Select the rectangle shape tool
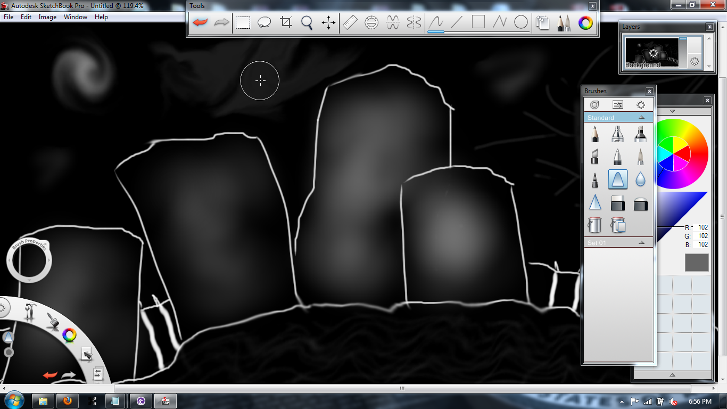Image resolution: width=727 pixels, height=409 pixels. tap(478, 22)
